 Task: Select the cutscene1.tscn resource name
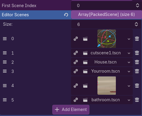[106, 53]
